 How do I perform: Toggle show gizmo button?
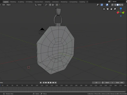[x=102, y=5]
